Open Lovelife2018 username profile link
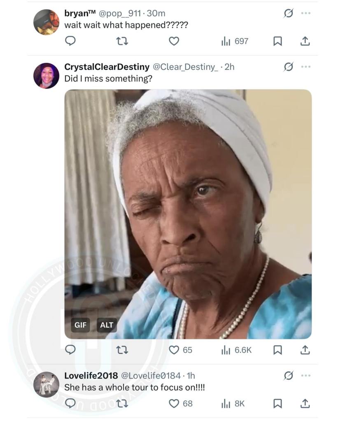Screen dimensions: 338x421 coord(91,375)
